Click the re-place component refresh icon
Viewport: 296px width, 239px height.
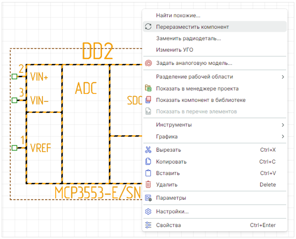[x=148, y=27]
